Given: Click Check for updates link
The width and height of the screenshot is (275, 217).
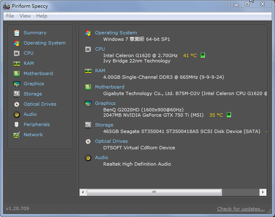Looking at the screenshot, I should click(241, 209).
